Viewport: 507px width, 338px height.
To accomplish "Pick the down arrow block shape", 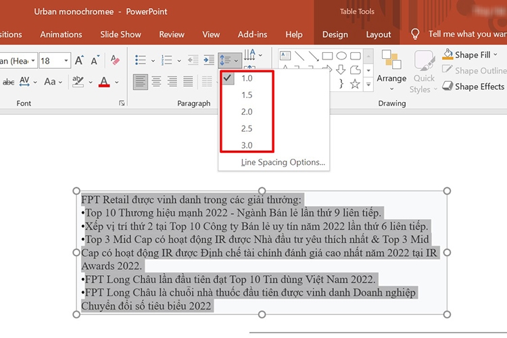I will 341,70.
